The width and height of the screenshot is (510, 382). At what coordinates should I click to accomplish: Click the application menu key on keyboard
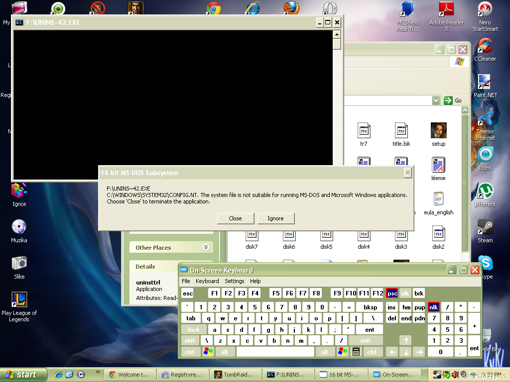tap(356, 352)
